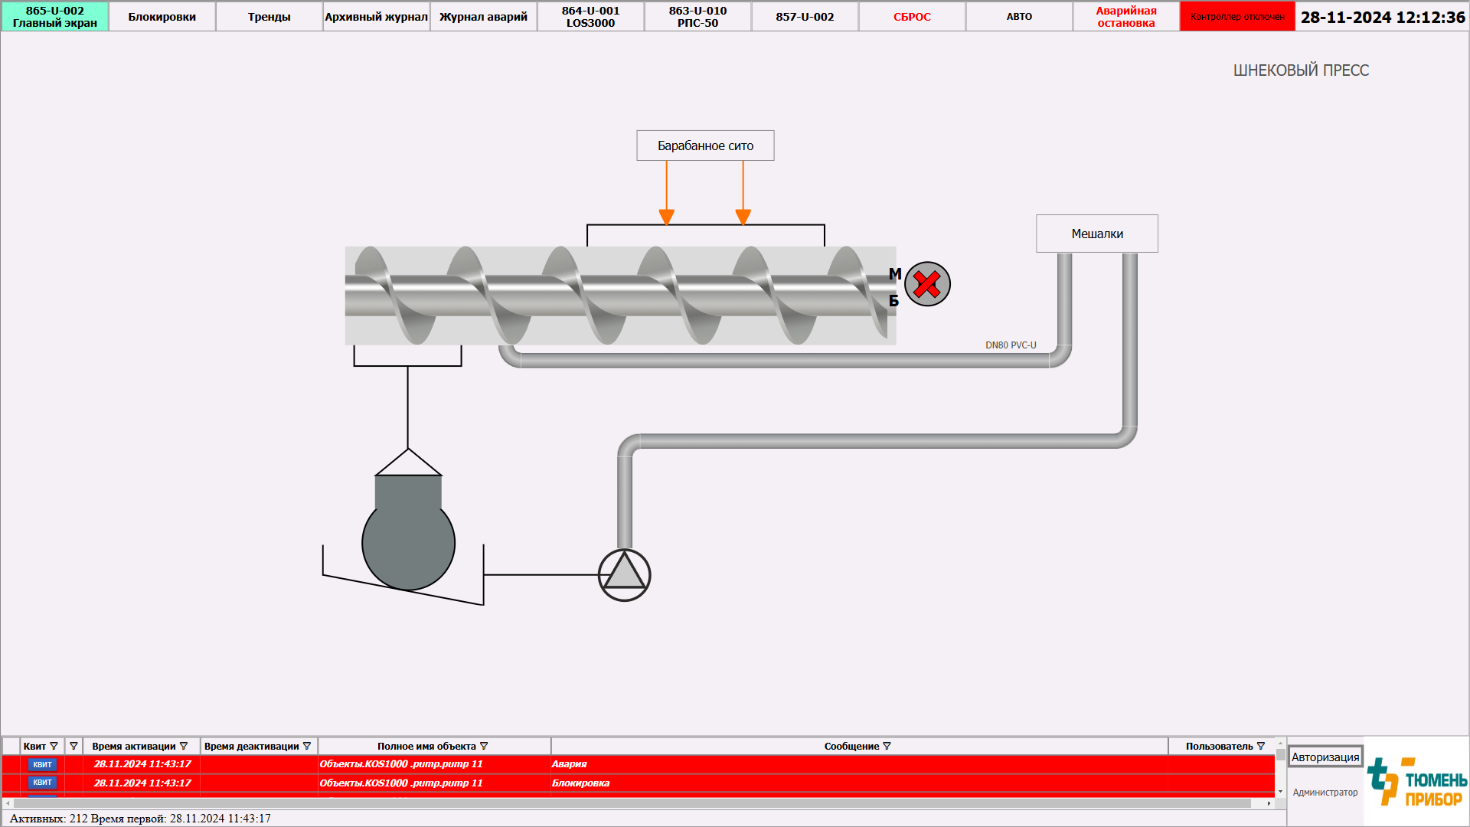
Task: Open filter for Время деактивации column
Action: click(x=307, y=746)
